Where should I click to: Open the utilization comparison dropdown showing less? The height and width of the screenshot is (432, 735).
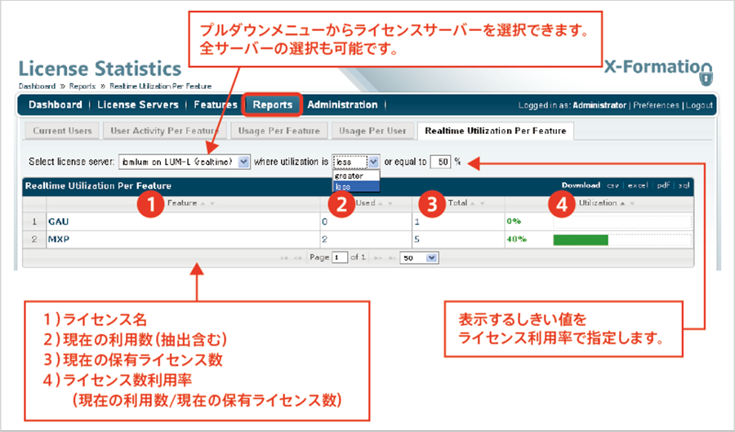356,163
